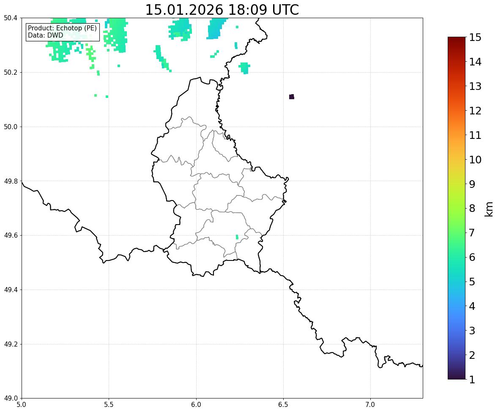This screenshot has width=498, height=412.
Task: Click colorbar tick label 10
Action: 475,160
